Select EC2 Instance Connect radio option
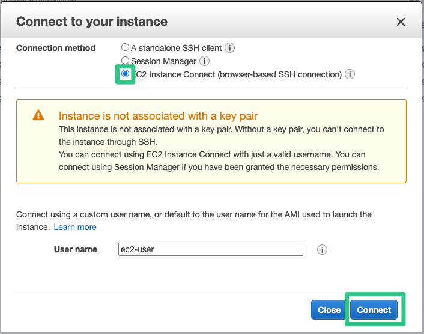Screen dimensions: 424x334 tap(125, 73)
